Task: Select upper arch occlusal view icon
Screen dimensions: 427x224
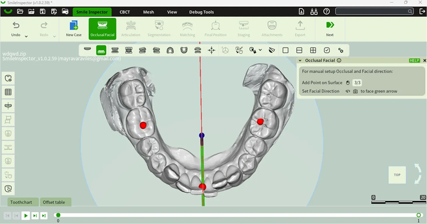Action: tap(170, 50)
